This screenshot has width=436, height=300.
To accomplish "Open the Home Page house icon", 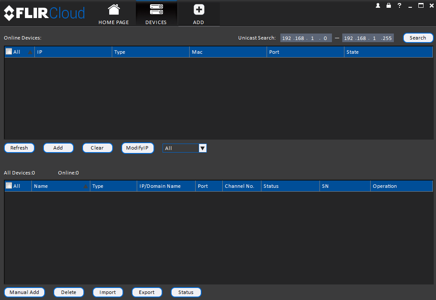I will click(114, 10).
